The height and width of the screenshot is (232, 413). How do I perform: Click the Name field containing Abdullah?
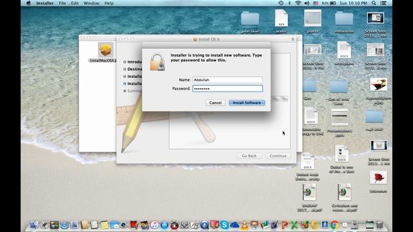(227, 80)
